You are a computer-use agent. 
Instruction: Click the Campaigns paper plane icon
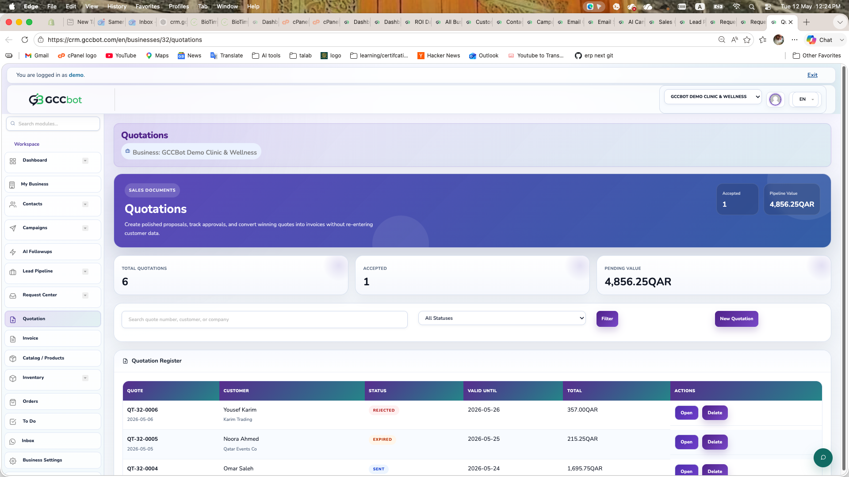click(x=13, y=228)
